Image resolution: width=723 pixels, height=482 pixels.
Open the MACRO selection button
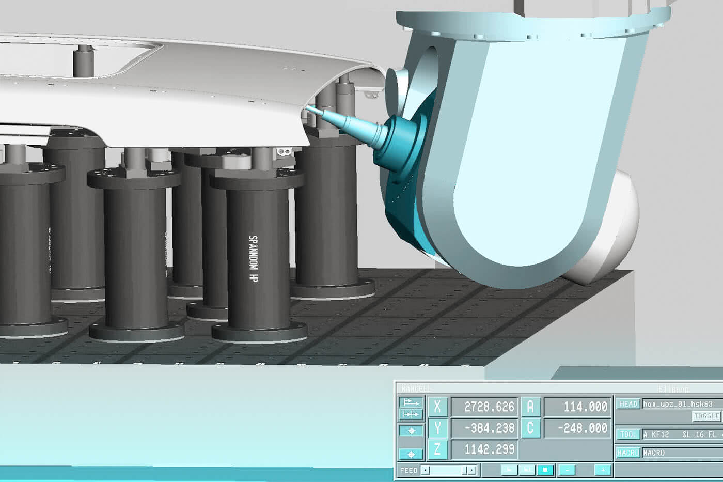click(x=628, y=453)
